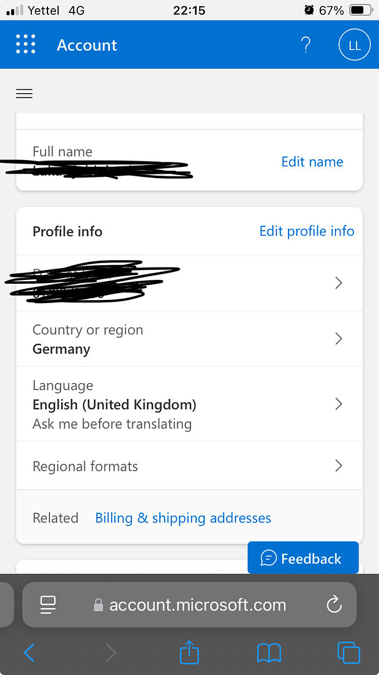Viewport: 379px width, 675px height.
Task: Open the page reader menu icon
Action: 48,604
